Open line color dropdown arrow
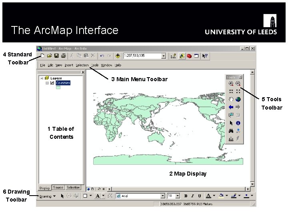 (x=239, y=196)
